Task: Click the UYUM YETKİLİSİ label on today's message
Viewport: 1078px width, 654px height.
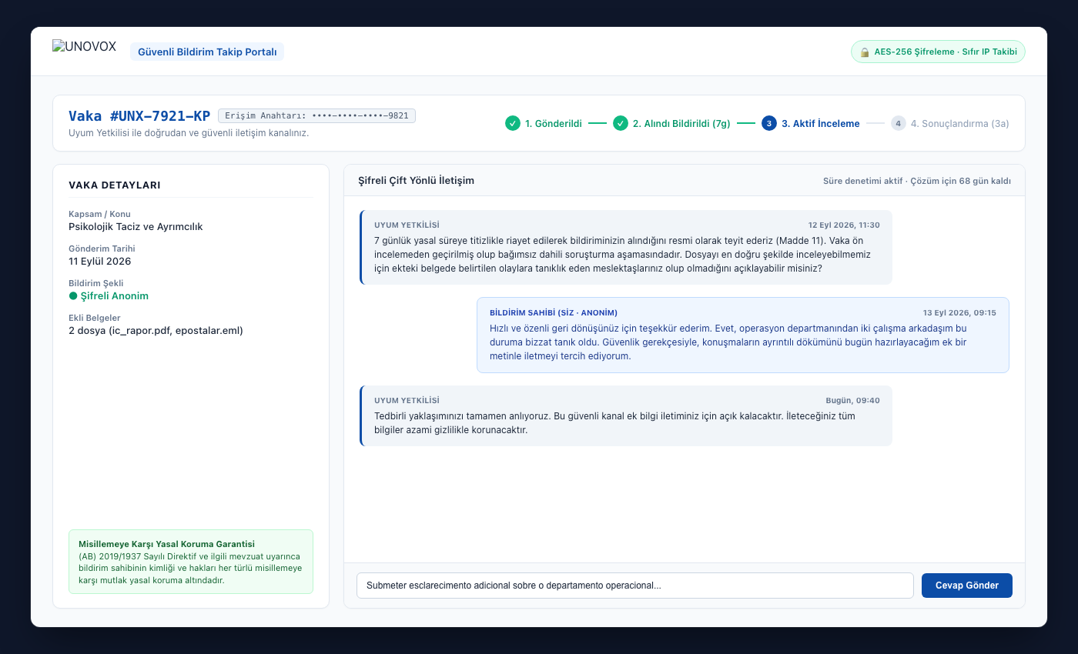Action: (x=407, y=400)
